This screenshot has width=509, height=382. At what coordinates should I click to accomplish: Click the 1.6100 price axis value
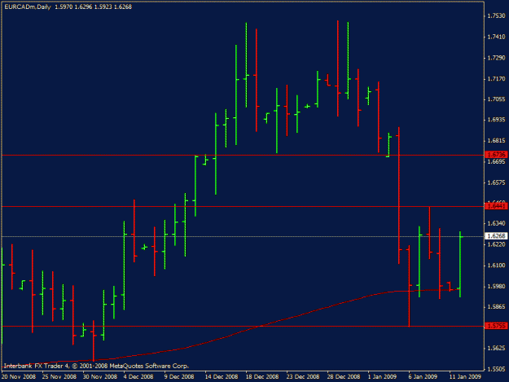496,266
